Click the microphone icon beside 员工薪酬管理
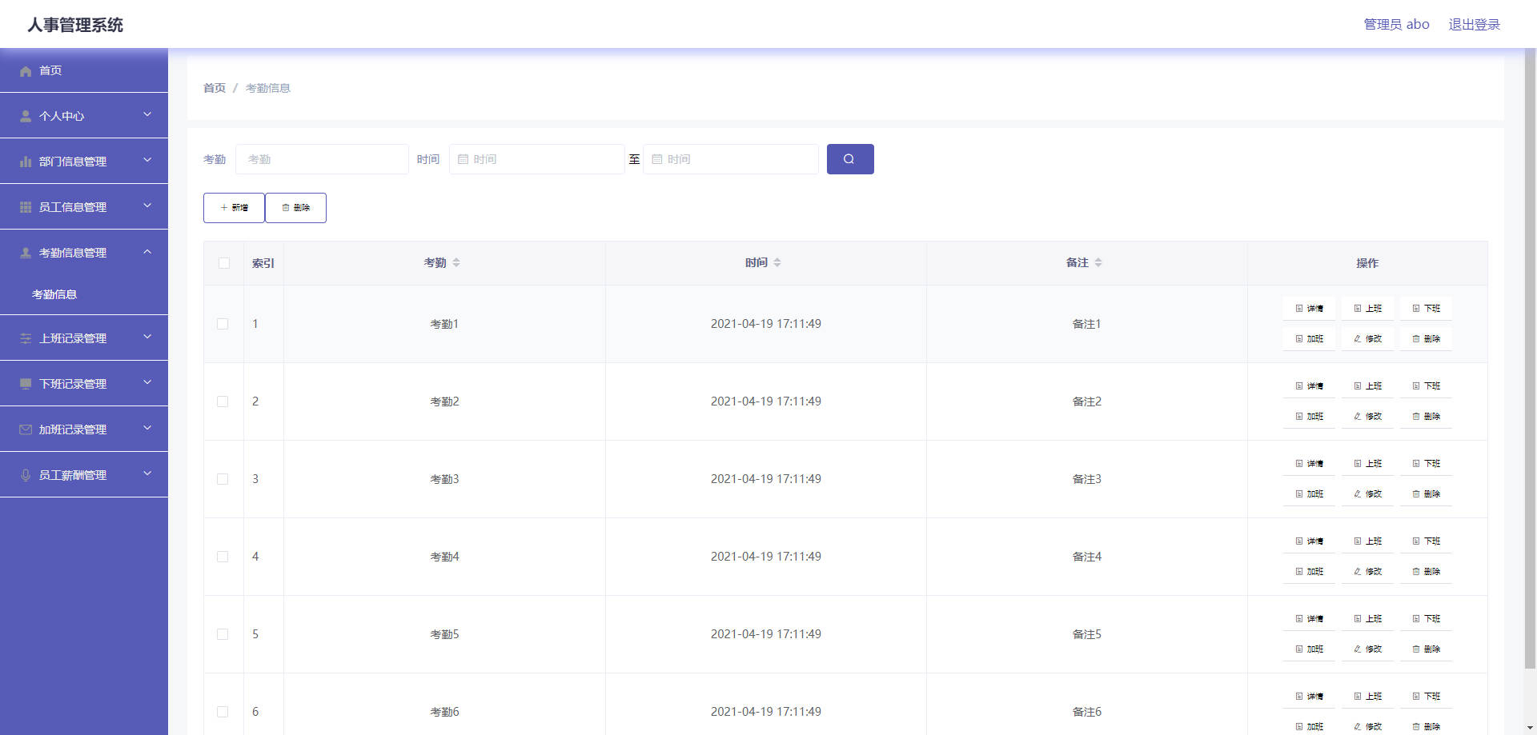 coord(26,475)
